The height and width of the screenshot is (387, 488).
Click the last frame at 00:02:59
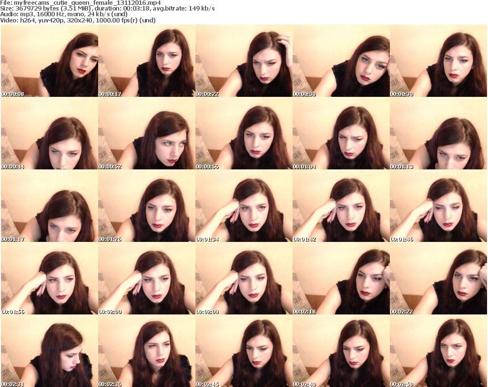[438, 351]
